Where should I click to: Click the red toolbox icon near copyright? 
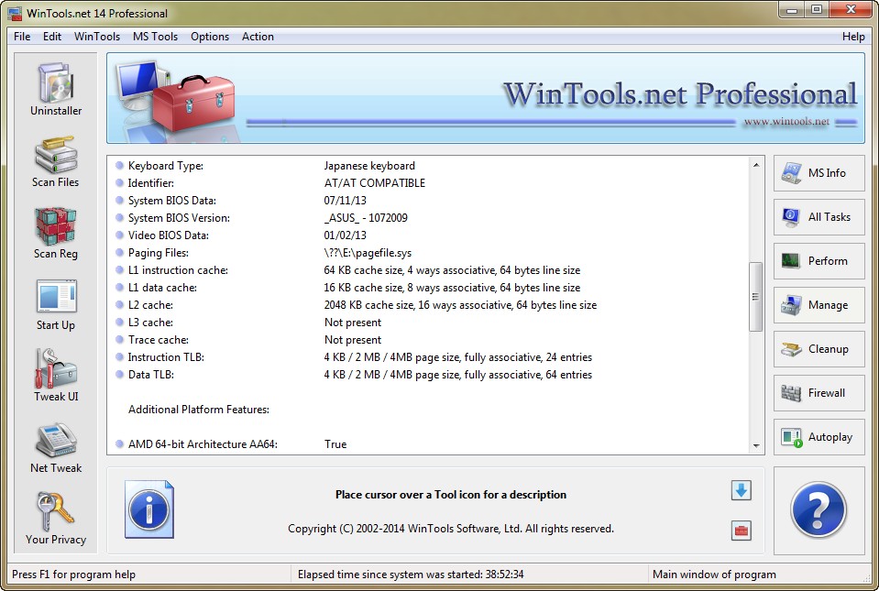(742, 531)
